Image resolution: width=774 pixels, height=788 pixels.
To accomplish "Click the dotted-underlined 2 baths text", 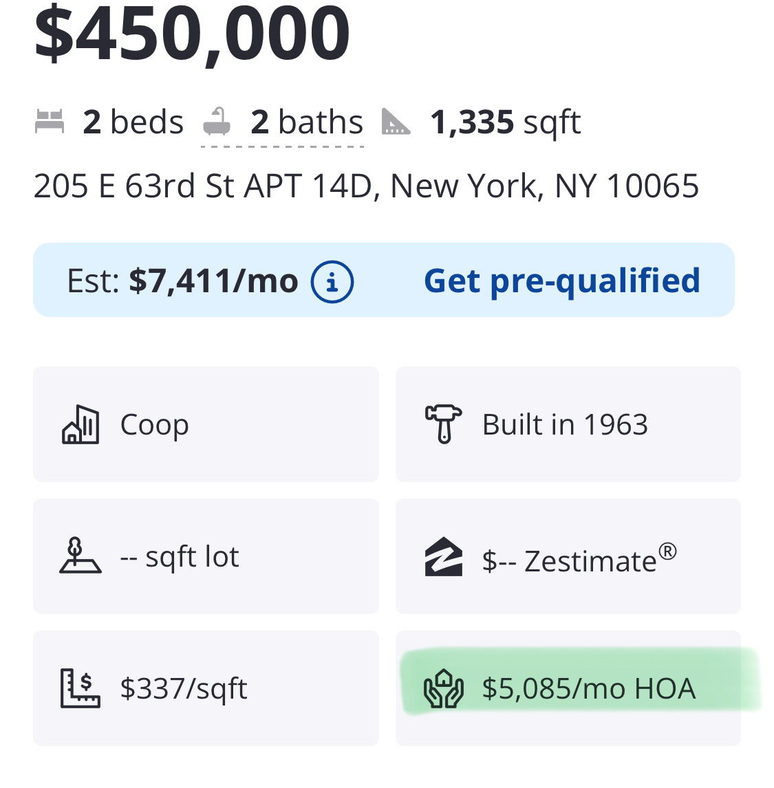I will [x=307, y=123].
